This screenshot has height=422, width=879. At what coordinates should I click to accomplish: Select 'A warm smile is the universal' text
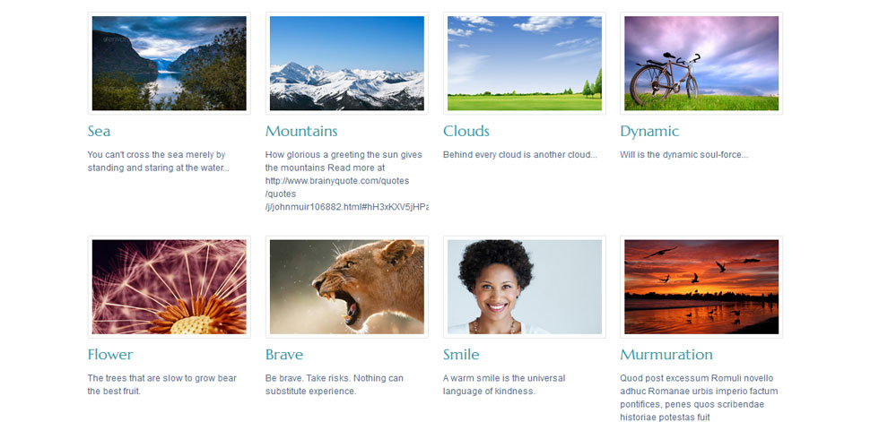pos(504,378)
